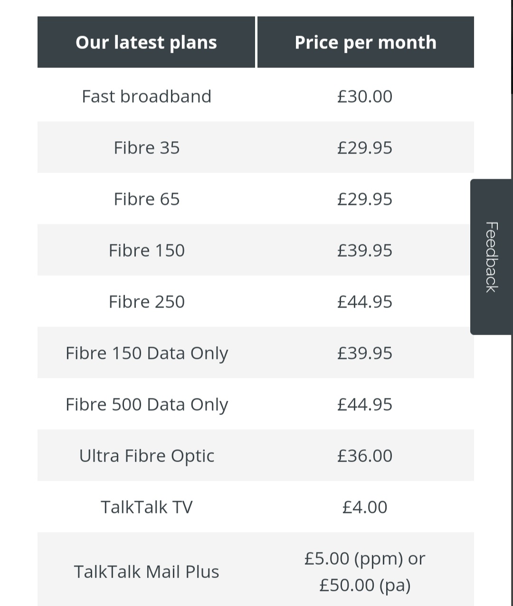Click the "Our latest plans" column header
513x606 pixels.
tap(146, 42)
